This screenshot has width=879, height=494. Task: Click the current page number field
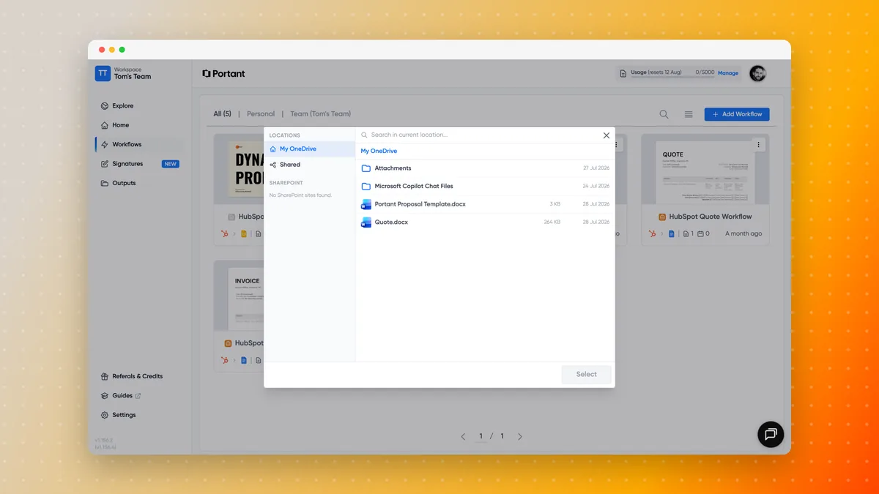[x=481, y=436]
